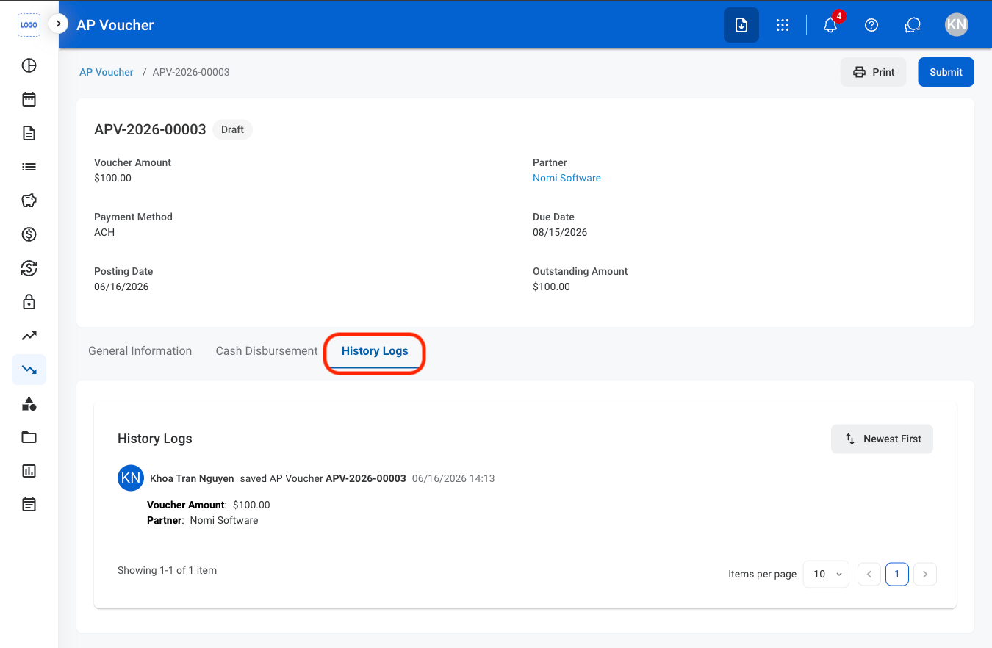Open notifications bell with 4 badge

coord(830,25)
